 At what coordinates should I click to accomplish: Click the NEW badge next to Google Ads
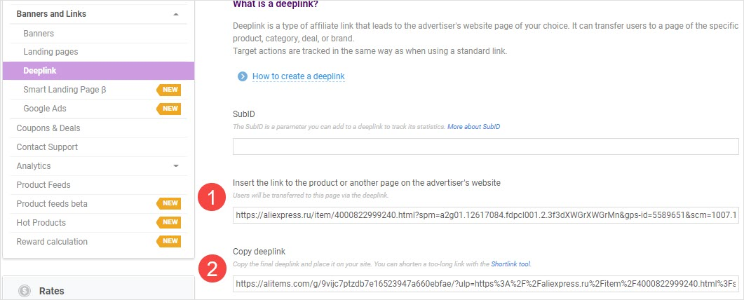click(170, 109)
